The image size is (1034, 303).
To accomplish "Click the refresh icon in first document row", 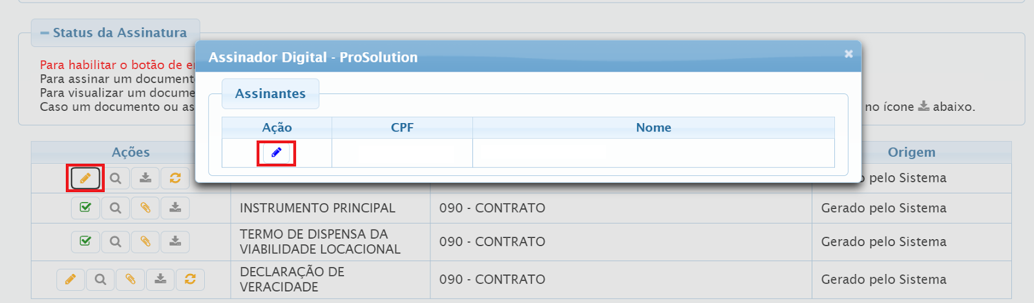I will pos(175,178).
